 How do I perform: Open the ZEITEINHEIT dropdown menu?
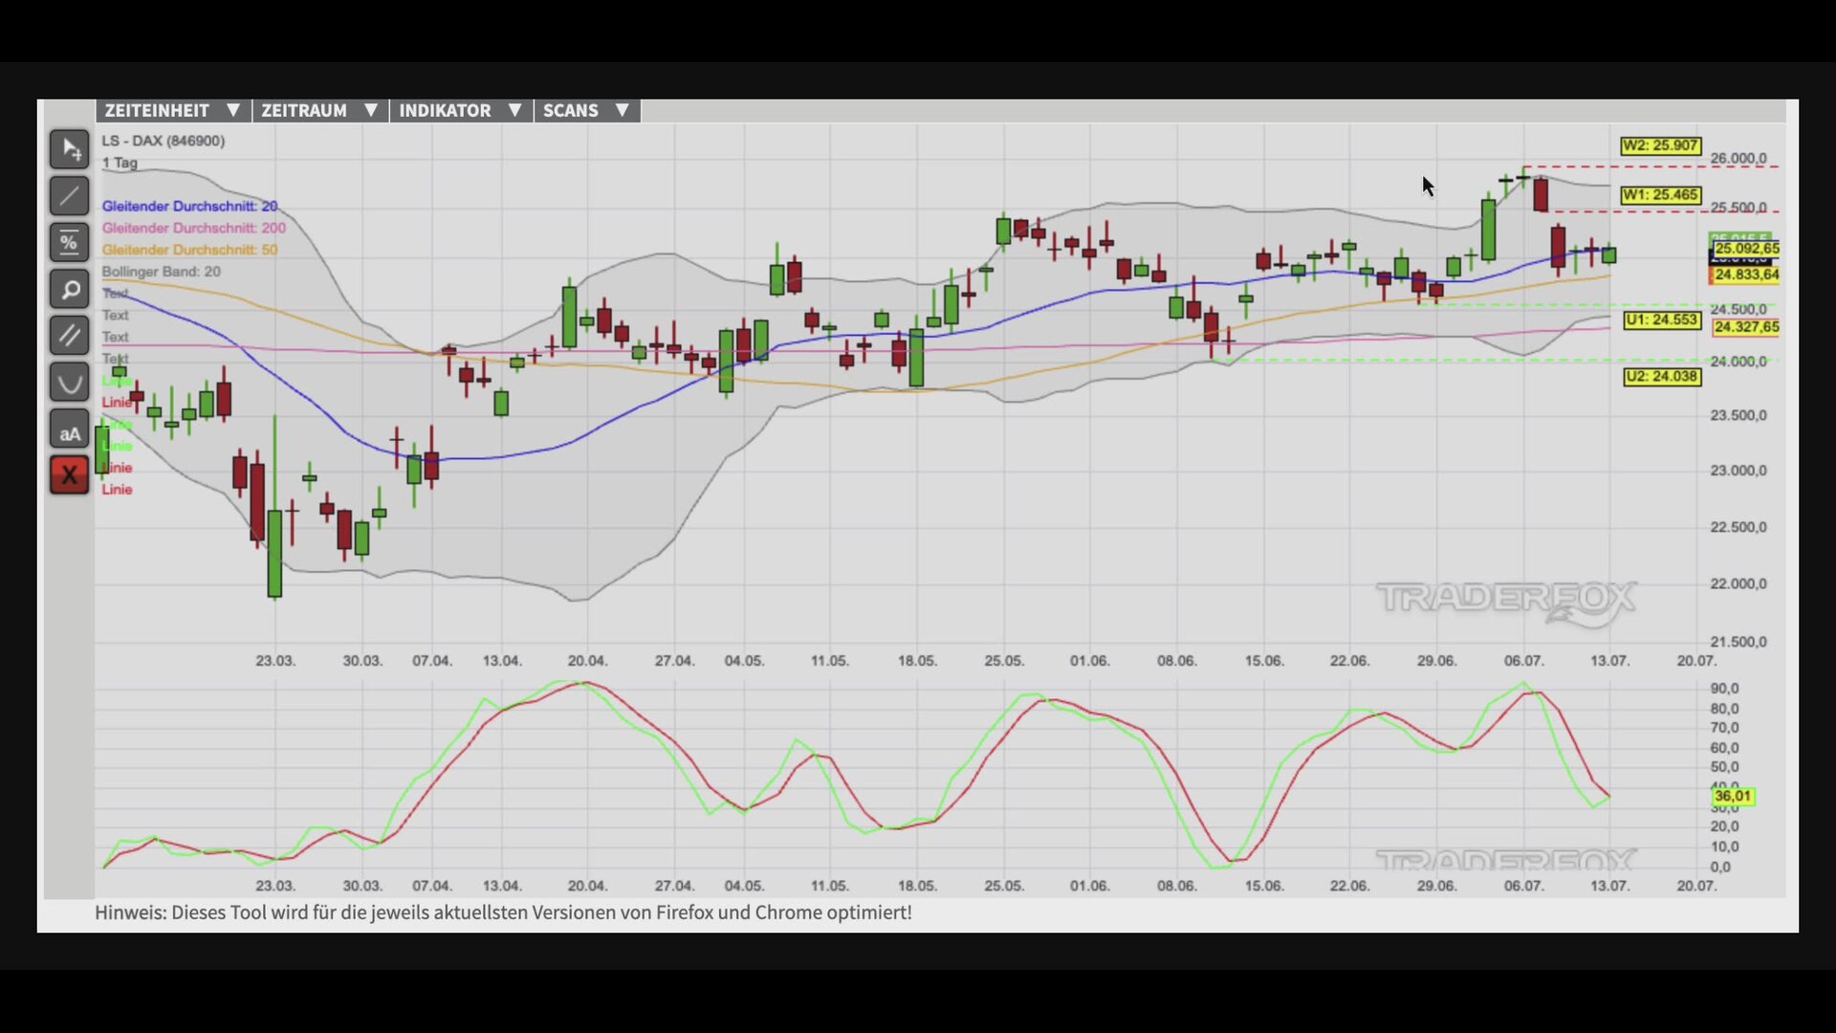tap(173, 111)
